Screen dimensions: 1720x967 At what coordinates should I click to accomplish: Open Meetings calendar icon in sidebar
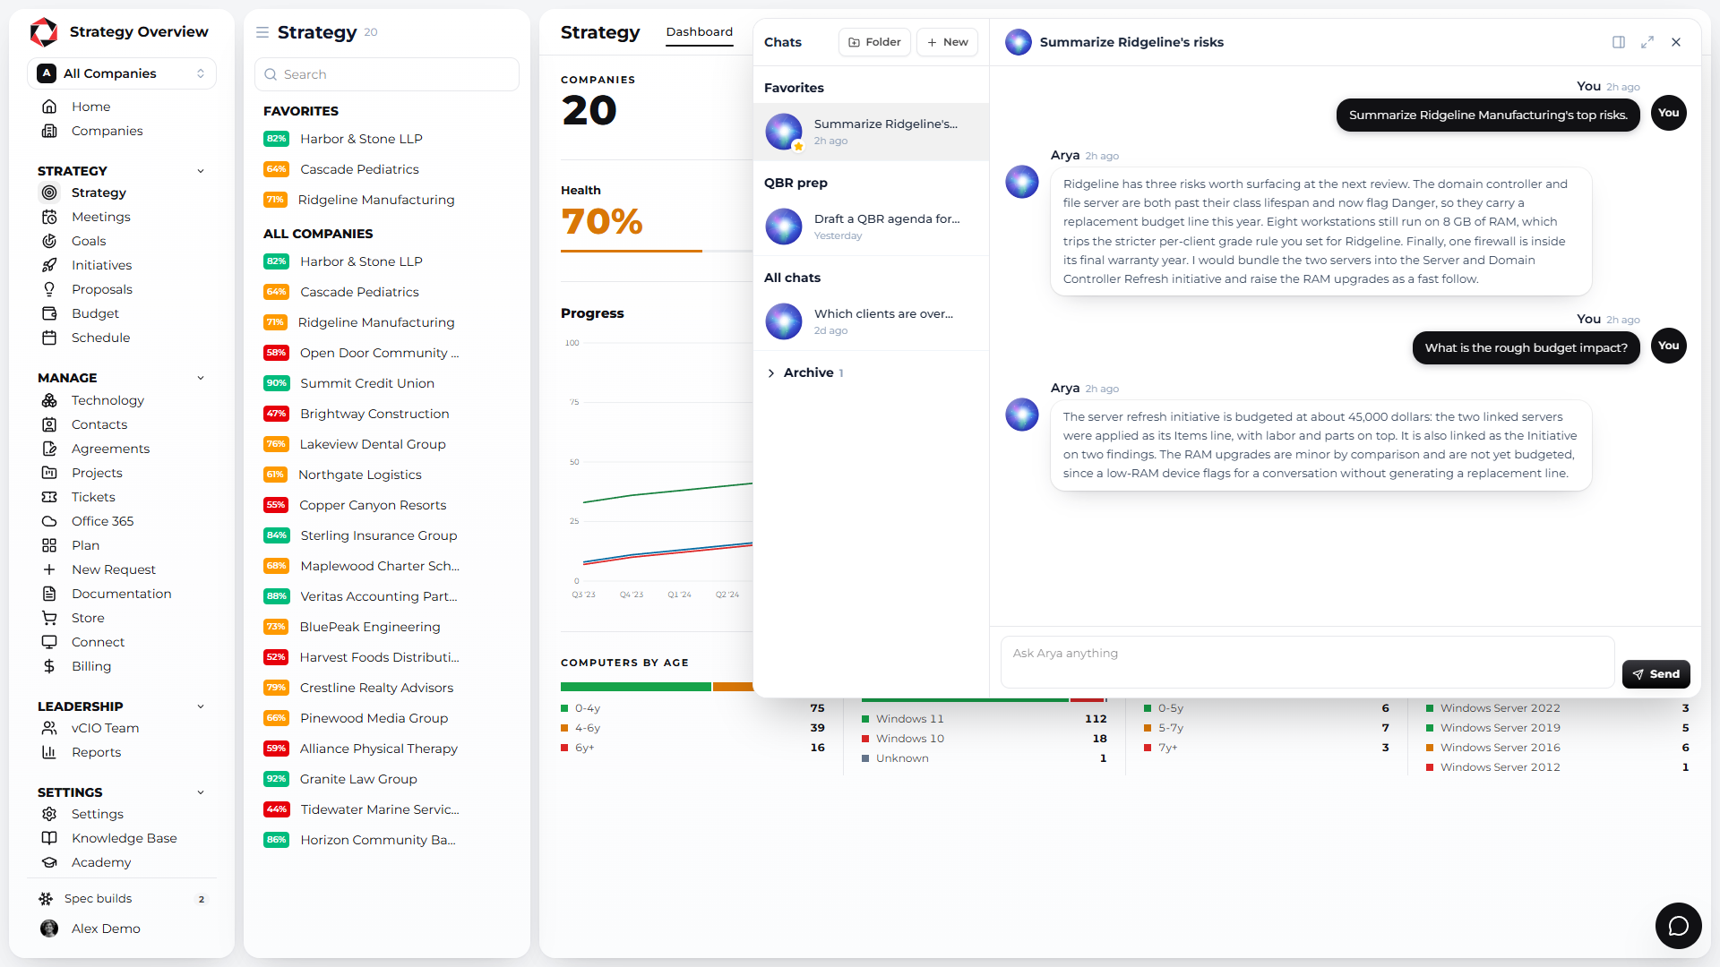point(49,217)
